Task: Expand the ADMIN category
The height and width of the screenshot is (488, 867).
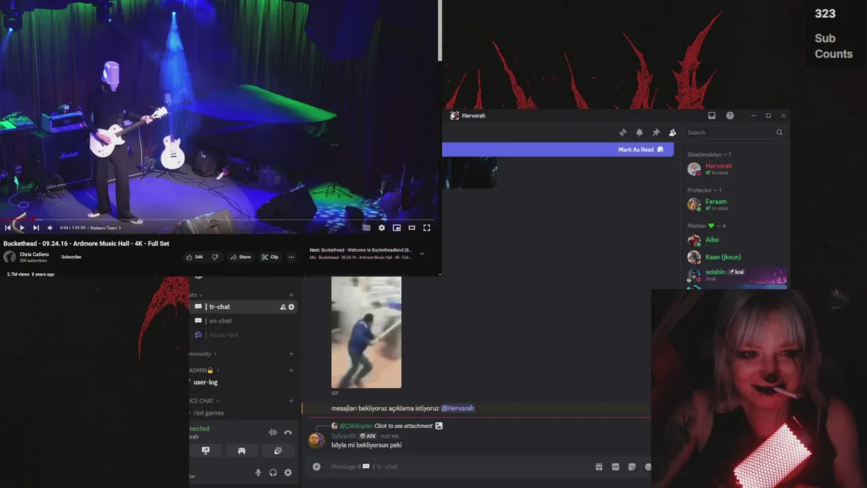Action: [204, 370]
